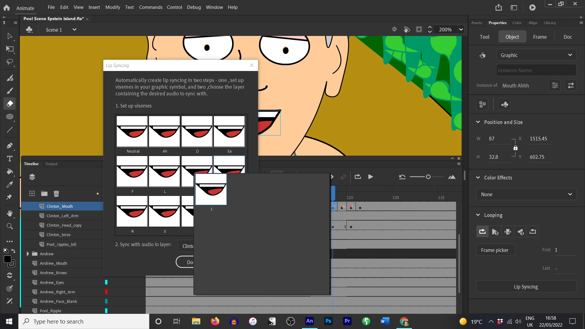The width and height of the screenshot is (585, 329).
Task: Click the loop playback icon in timeline
Action: [358, 177]
